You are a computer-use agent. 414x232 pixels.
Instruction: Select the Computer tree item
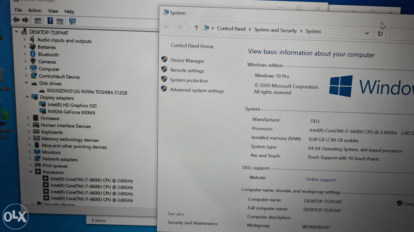pos(49,69)
